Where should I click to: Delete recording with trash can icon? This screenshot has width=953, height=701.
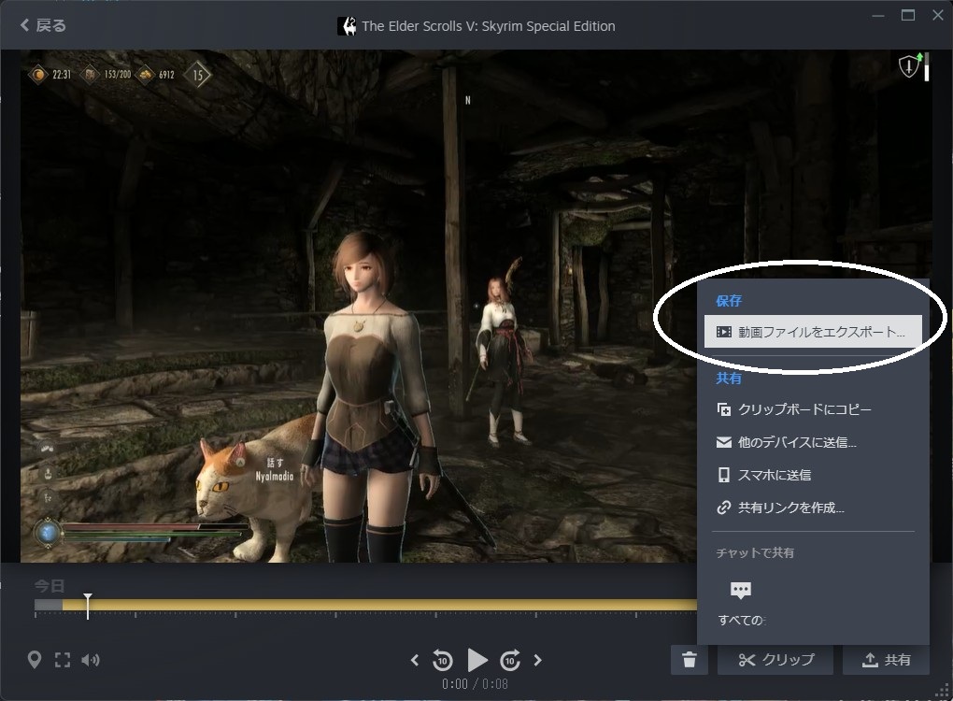(x=690, y=660)
